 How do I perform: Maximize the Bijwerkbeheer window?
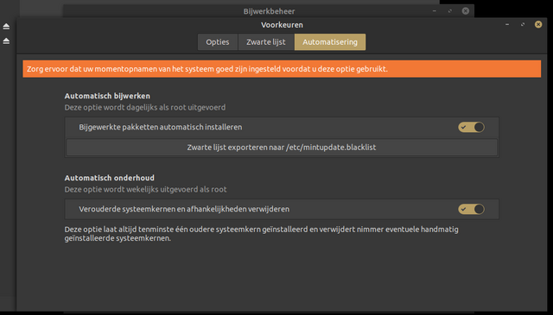450,11
